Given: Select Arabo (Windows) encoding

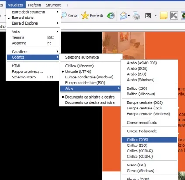Looking at the screenshot, I should (x=149, y=80).
